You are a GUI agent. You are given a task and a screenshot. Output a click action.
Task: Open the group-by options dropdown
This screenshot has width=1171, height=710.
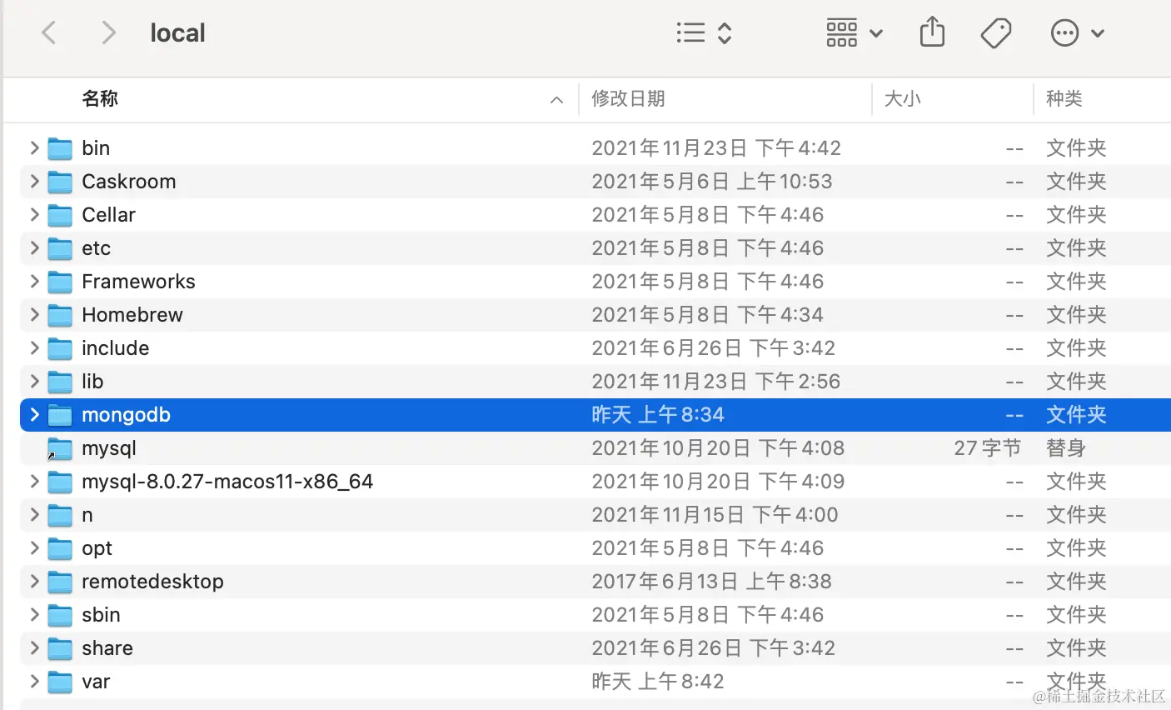(854, 33)
